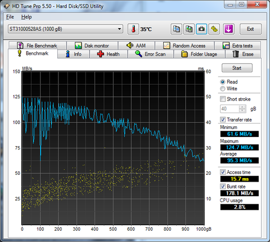
Task: Click the Exit button
Action: [250, 29]
